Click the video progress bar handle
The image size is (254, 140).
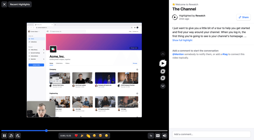46,130
